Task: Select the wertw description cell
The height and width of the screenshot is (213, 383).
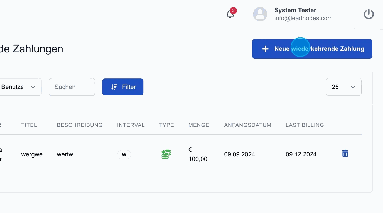Action: (x=65, y=154)
